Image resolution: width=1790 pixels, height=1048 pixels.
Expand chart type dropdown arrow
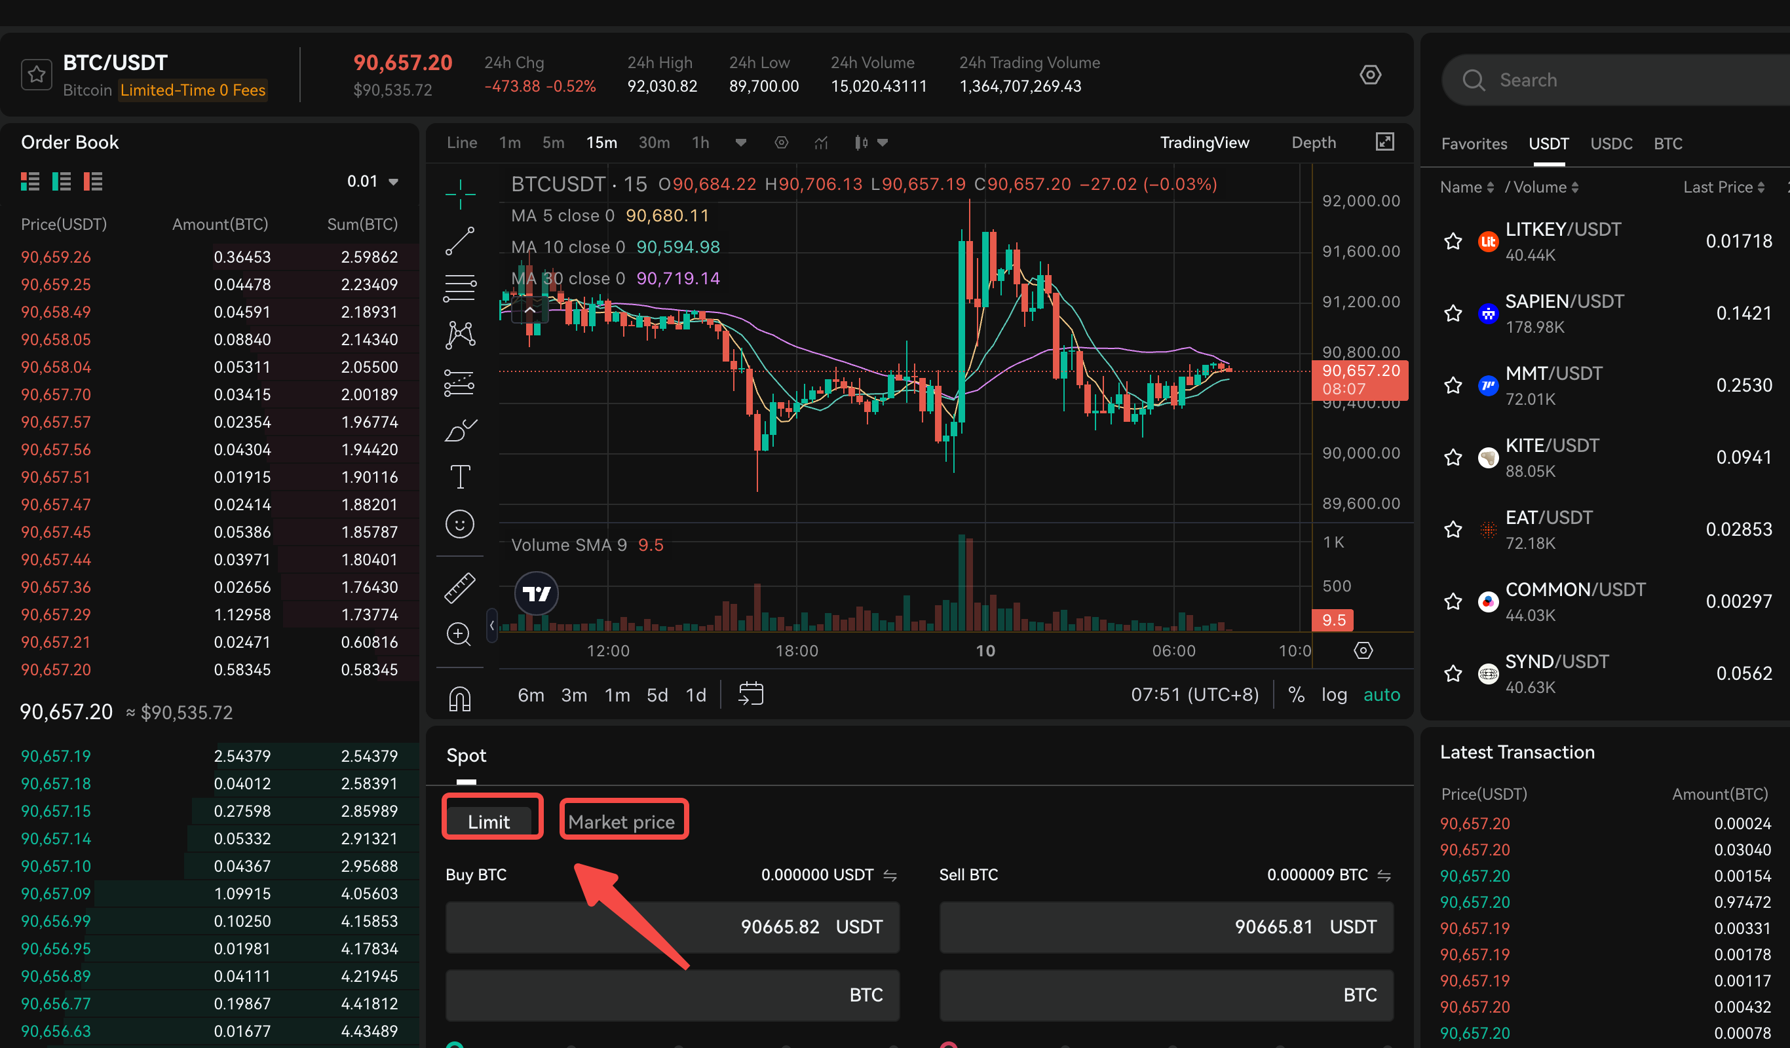883,143
